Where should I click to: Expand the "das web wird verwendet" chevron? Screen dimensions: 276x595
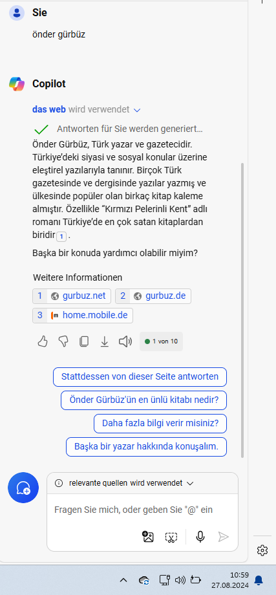click(137, 110)
